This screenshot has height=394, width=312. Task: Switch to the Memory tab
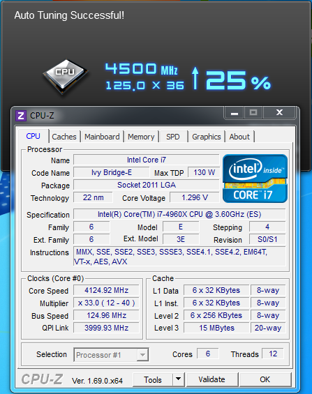[141, 137]
